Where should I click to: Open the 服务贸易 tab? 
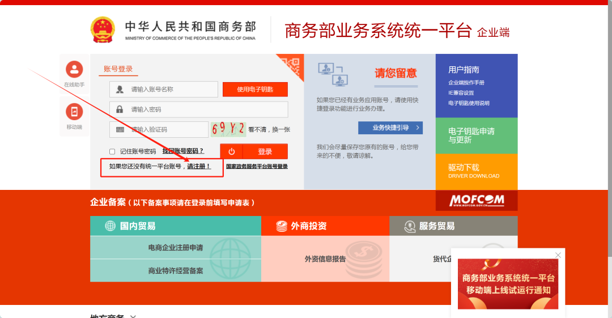click(x=436, y=226)
